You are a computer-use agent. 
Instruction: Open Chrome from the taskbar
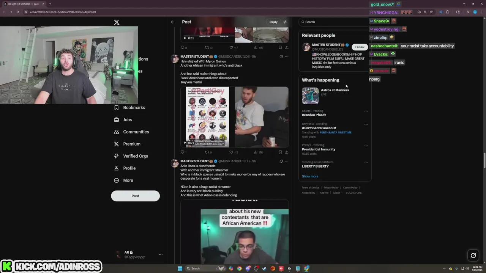[x=239, y=268]
